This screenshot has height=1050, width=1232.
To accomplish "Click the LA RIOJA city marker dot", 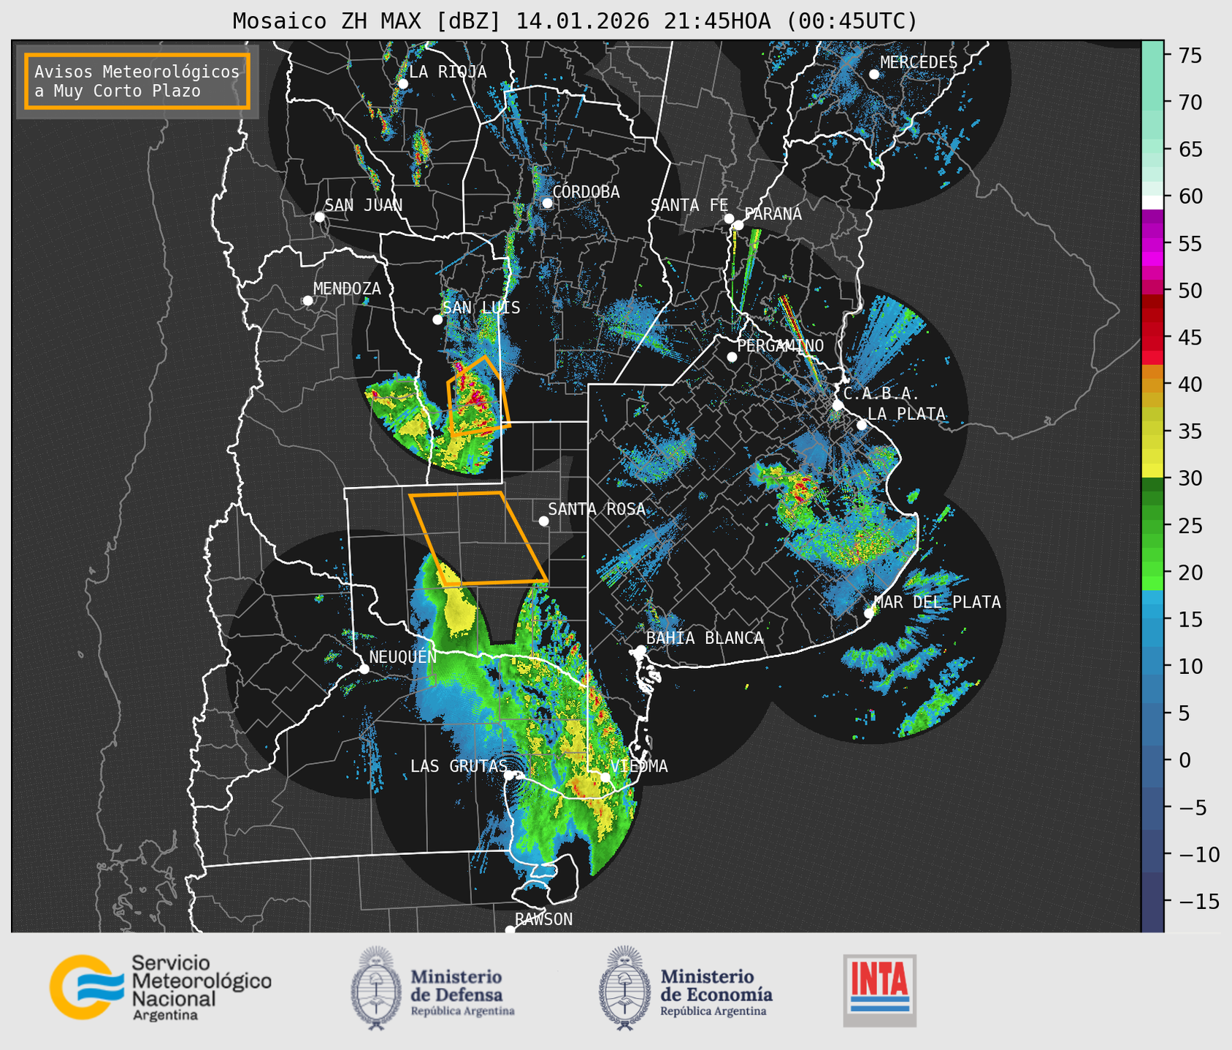I will coord(403,84).
